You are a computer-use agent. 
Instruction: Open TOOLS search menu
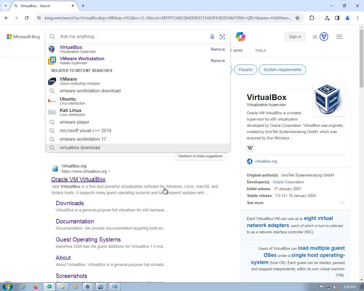pyautogui.click(x=260, y=51)
